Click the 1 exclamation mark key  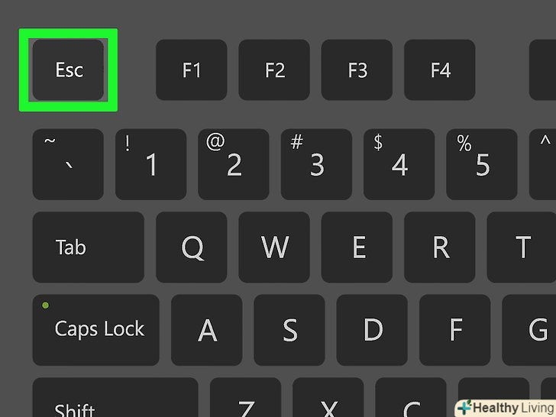150,164
